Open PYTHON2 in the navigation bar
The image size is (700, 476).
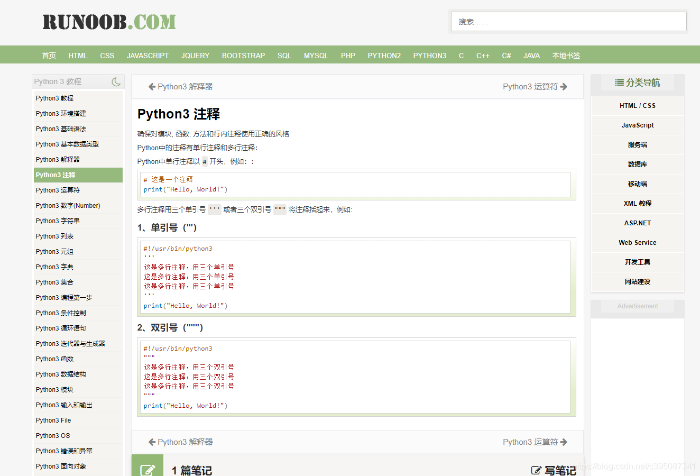(384, 56)
